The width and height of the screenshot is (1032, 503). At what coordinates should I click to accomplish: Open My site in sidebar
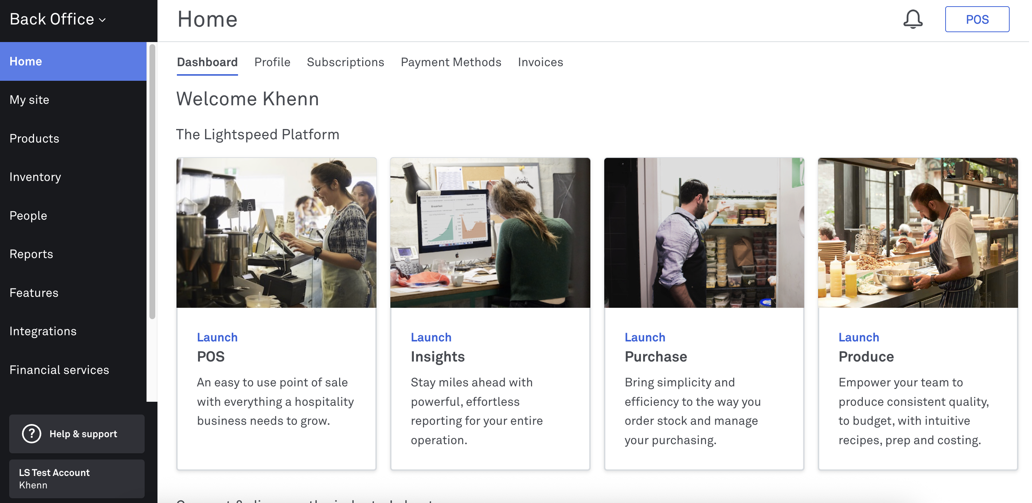point(73,99)
